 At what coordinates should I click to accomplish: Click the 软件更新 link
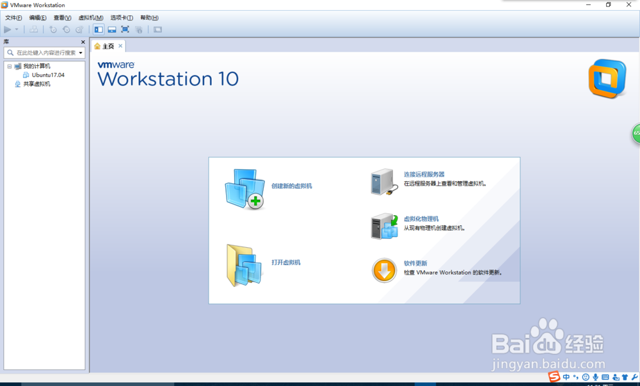click(x=415, y=263)
